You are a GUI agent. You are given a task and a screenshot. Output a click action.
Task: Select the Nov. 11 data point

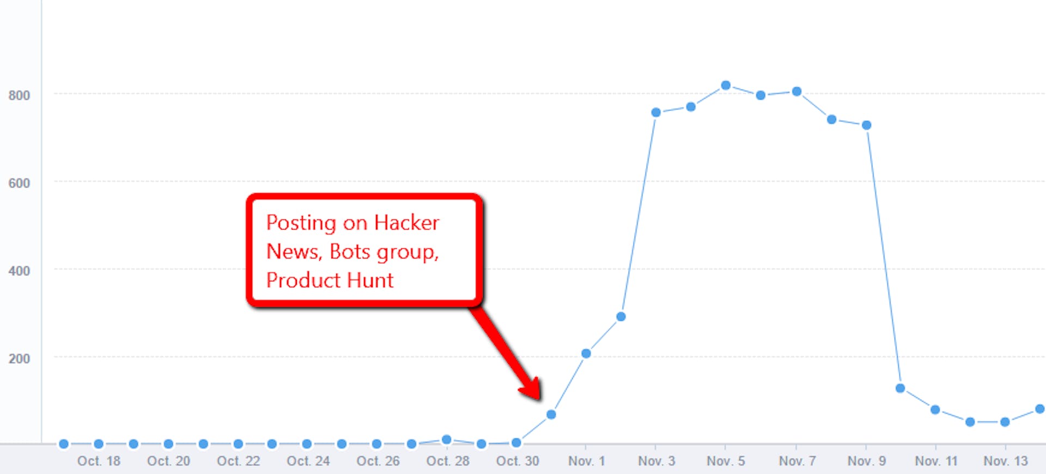point(935,410)
